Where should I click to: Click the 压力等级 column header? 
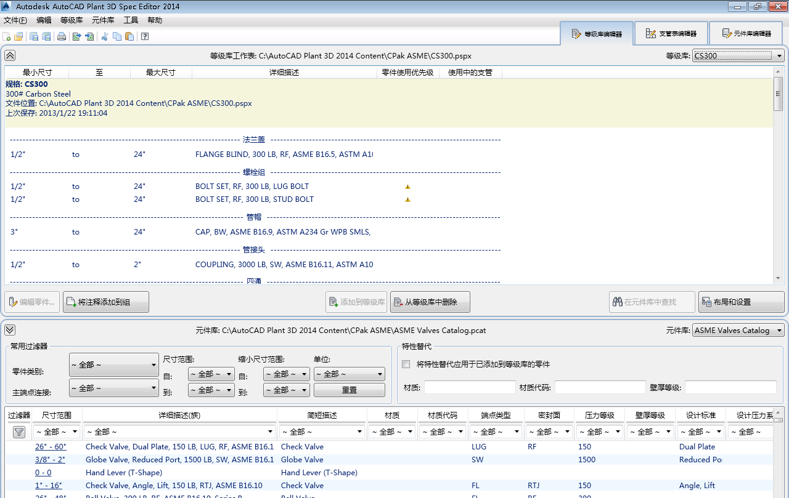(x=600, y=416)
